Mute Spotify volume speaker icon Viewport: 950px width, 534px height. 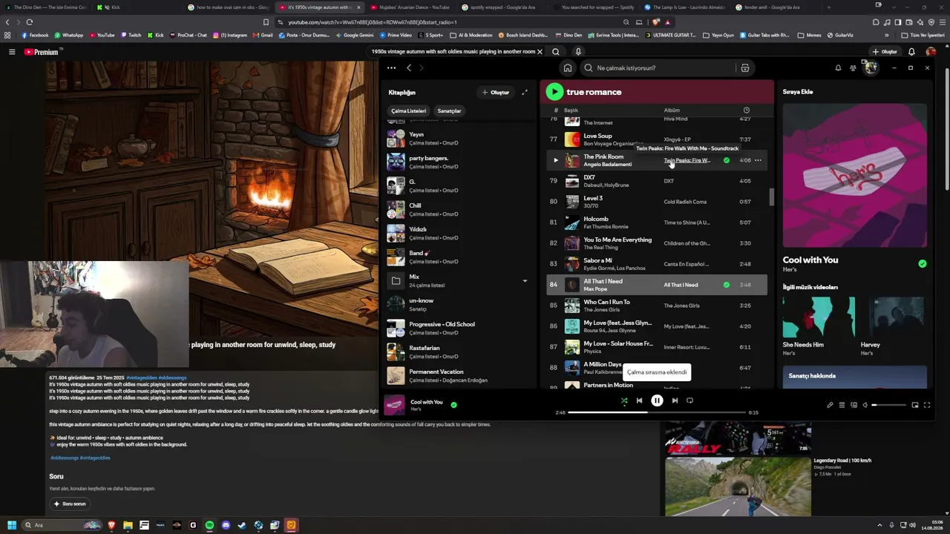[865, 405]
